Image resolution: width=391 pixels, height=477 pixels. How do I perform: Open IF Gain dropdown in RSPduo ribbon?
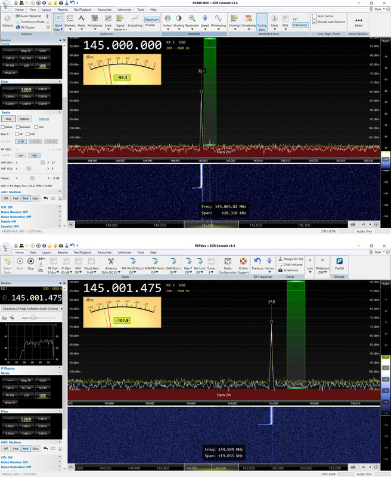click(66, 265)
